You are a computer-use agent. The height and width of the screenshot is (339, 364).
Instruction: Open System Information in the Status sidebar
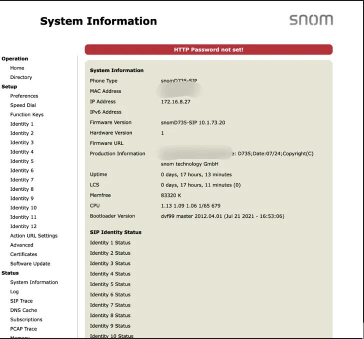[34, 282]
